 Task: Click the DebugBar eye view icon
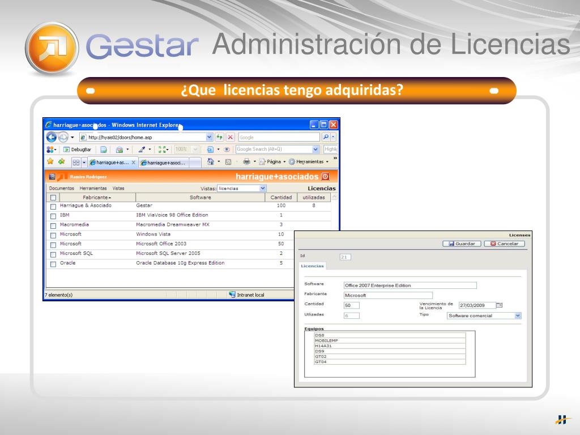click(227, 150)
